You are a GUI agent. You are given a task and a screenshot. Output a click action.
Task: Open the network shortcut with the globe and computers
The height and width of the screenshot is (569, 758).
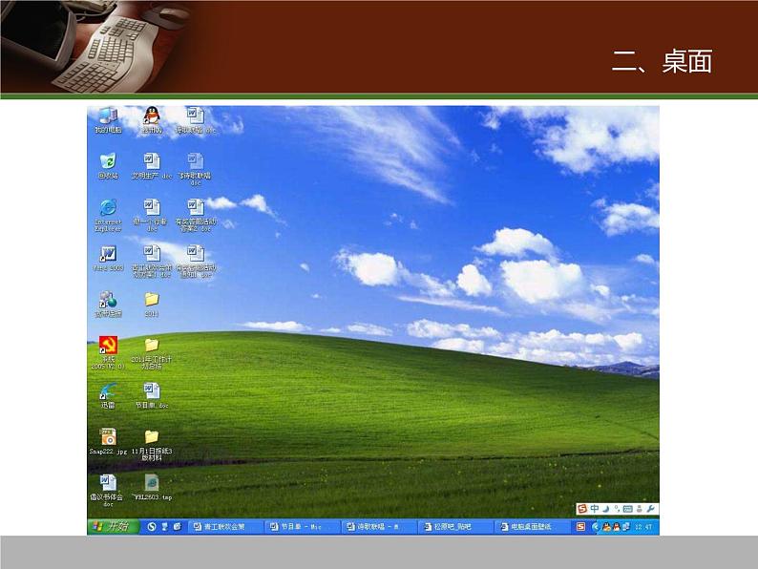click(x=108, y=304)
